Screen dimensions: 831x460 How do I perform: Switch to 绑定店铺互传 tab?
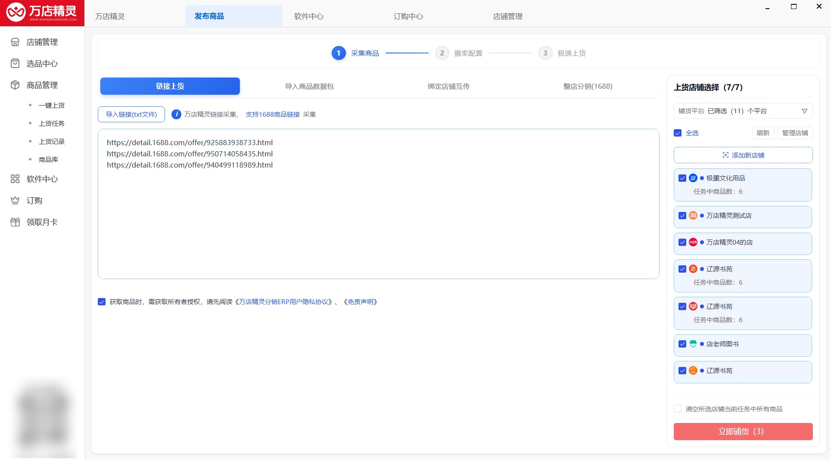click(x=448, y=86)
